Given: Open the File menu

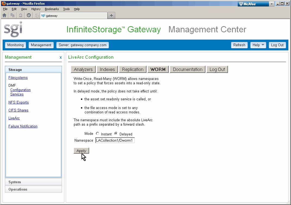Looking at the screenshot, I should (x=5, y=9).
